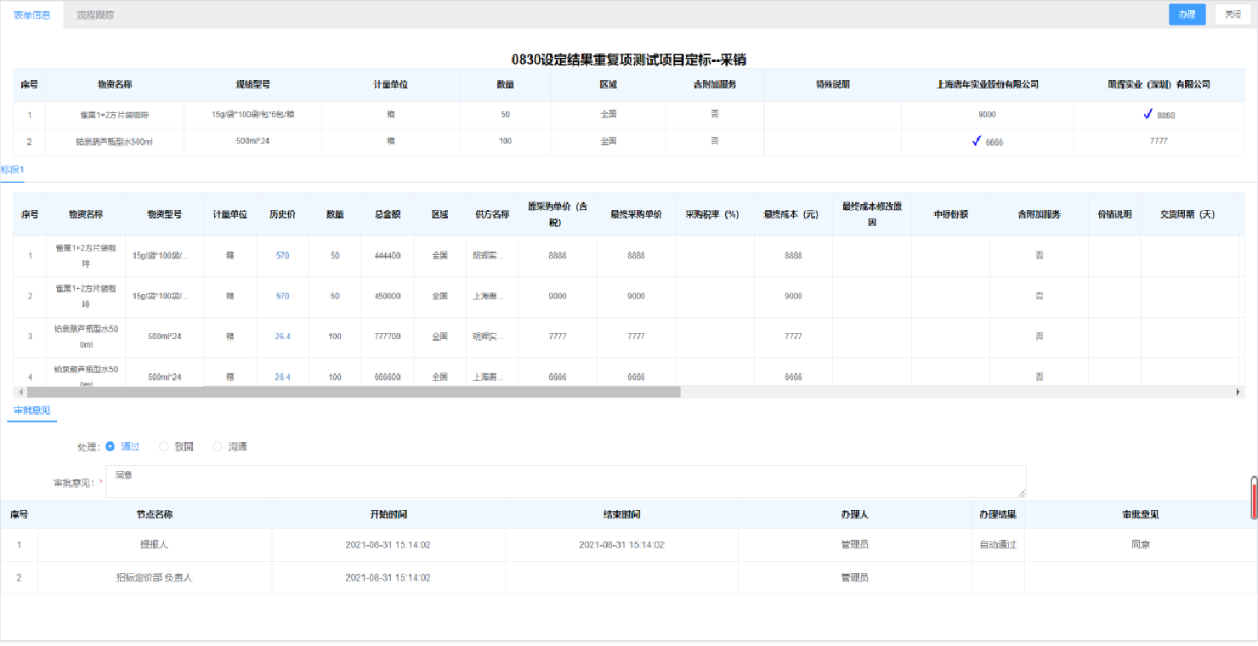The image size is (1258, 646).
Task: Open the 流程跟踪 tab
Action: 95,15
